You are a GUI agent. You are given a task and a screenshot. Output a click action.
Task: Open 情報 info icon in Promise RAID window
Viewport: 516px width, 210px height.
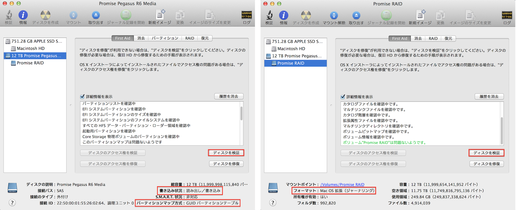[x=283, y=15]
